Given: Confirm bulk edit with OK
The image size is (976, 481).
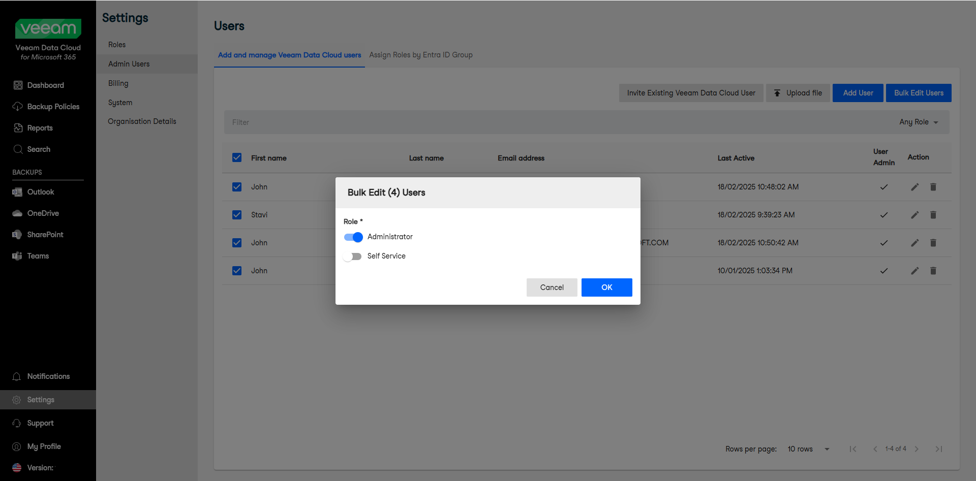Looking at the screenshot, I should (607, 287).
